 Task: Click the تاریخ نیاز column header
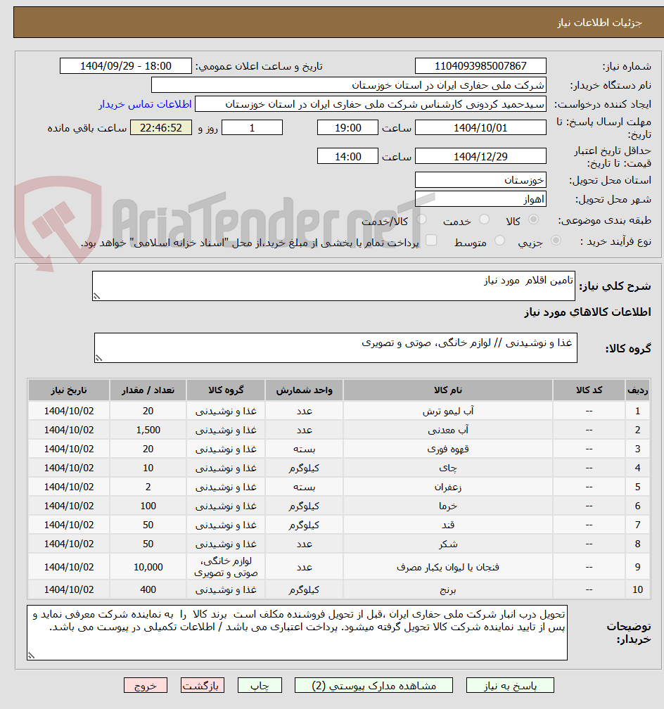coord(69,390)
